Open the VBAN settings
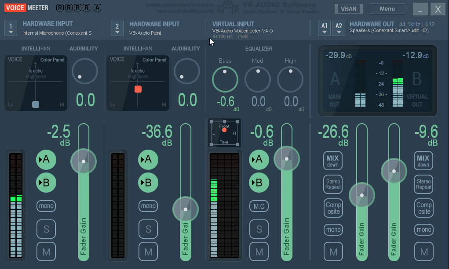This screenshot has height=269, width=449. (x=348, y=9)
